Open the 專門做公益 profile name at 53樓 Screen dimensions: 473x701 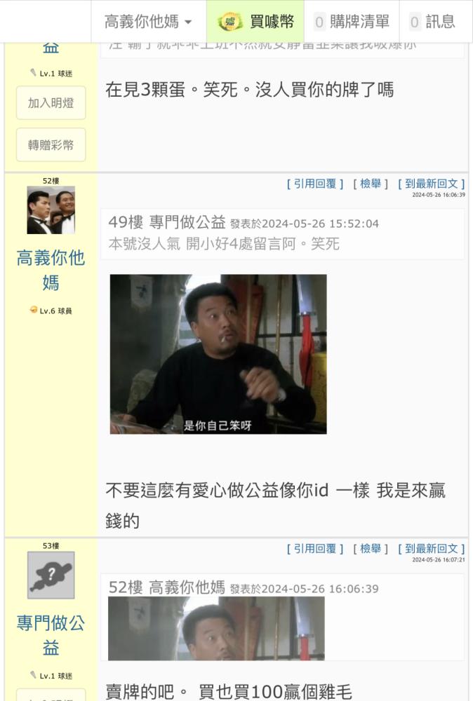[x=51, y=635]
